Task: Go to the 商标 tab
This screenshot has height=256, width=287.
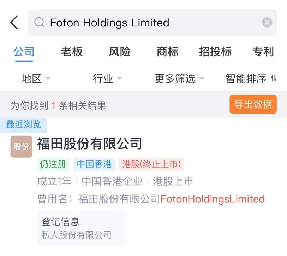Action: [x=167, y=52]
